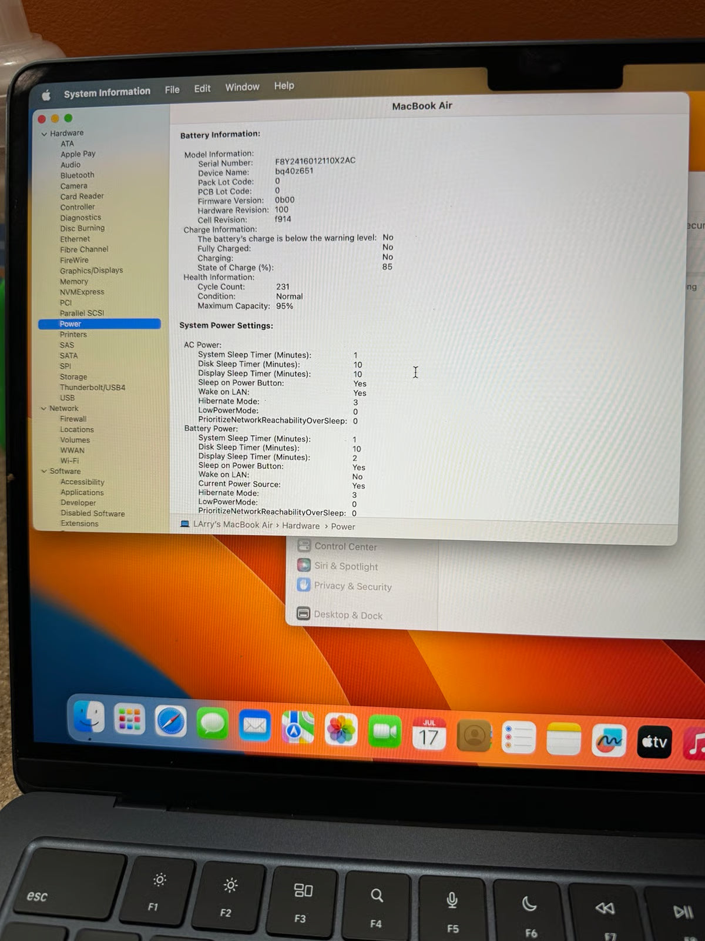Image resolution: width=705 pixels, height=941 pixels.
Task: Select Printers in the sidebar
Action: coord(73,335)
